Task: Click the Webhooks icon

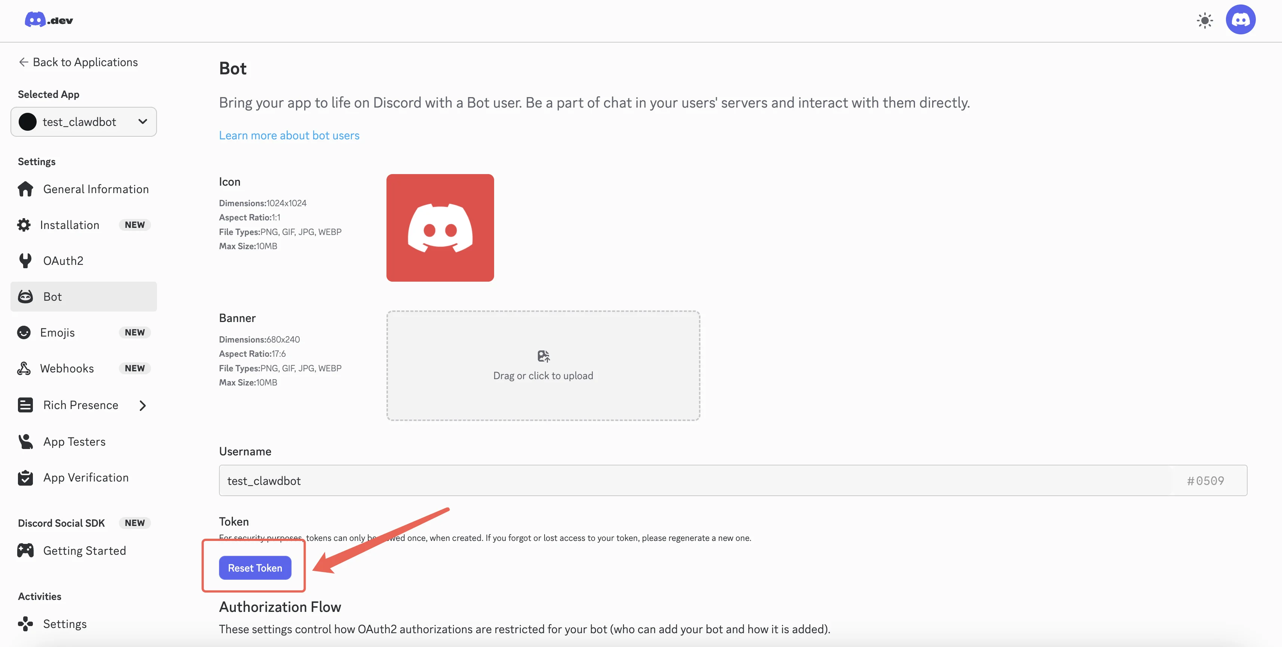Action: 24,368
